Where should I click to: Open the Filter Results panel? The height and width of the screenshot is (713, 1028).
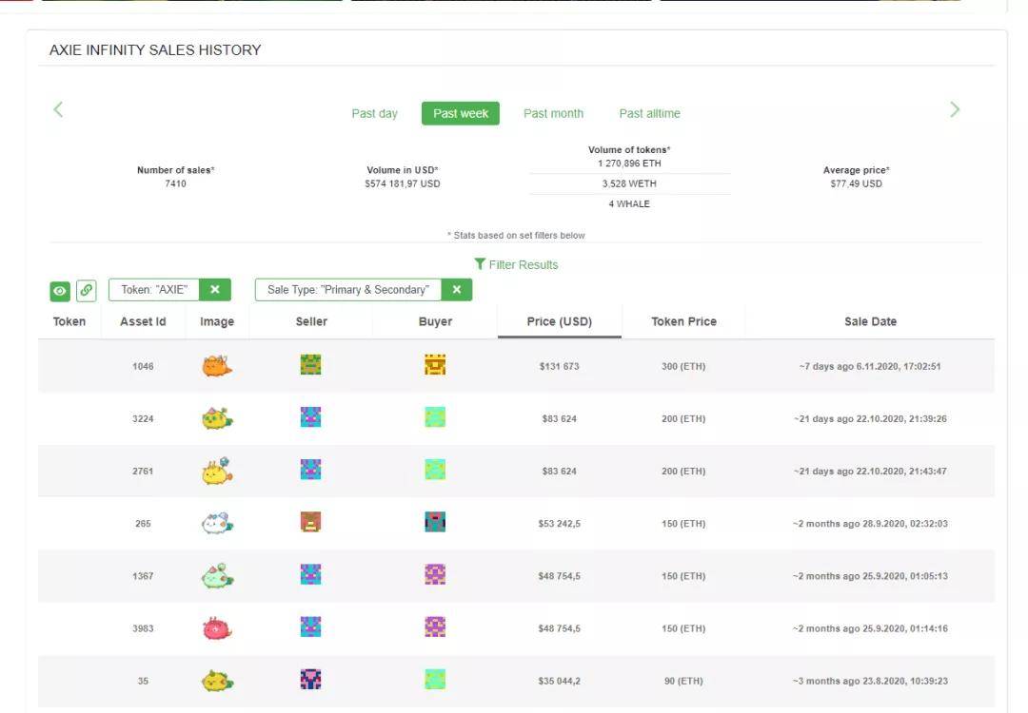(516, 264)
